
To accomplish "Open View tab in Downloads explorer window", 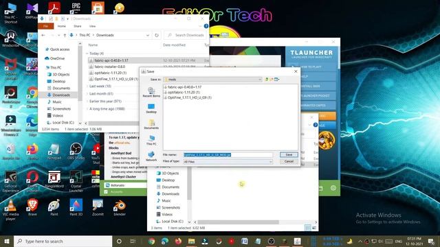I will (x=92, y=26).
